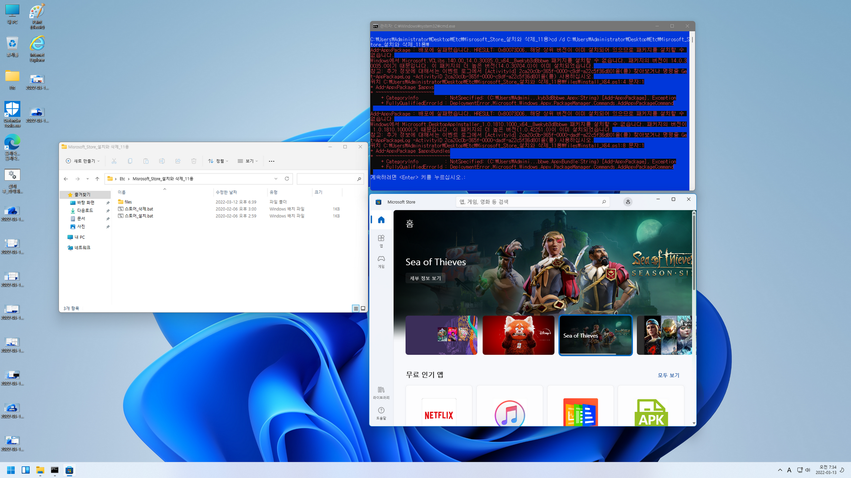Viewport: 851px width, 478px height.
Task: Select the Sea of Thieves carousel thumbnail
Action: click(x=596, y=335)
